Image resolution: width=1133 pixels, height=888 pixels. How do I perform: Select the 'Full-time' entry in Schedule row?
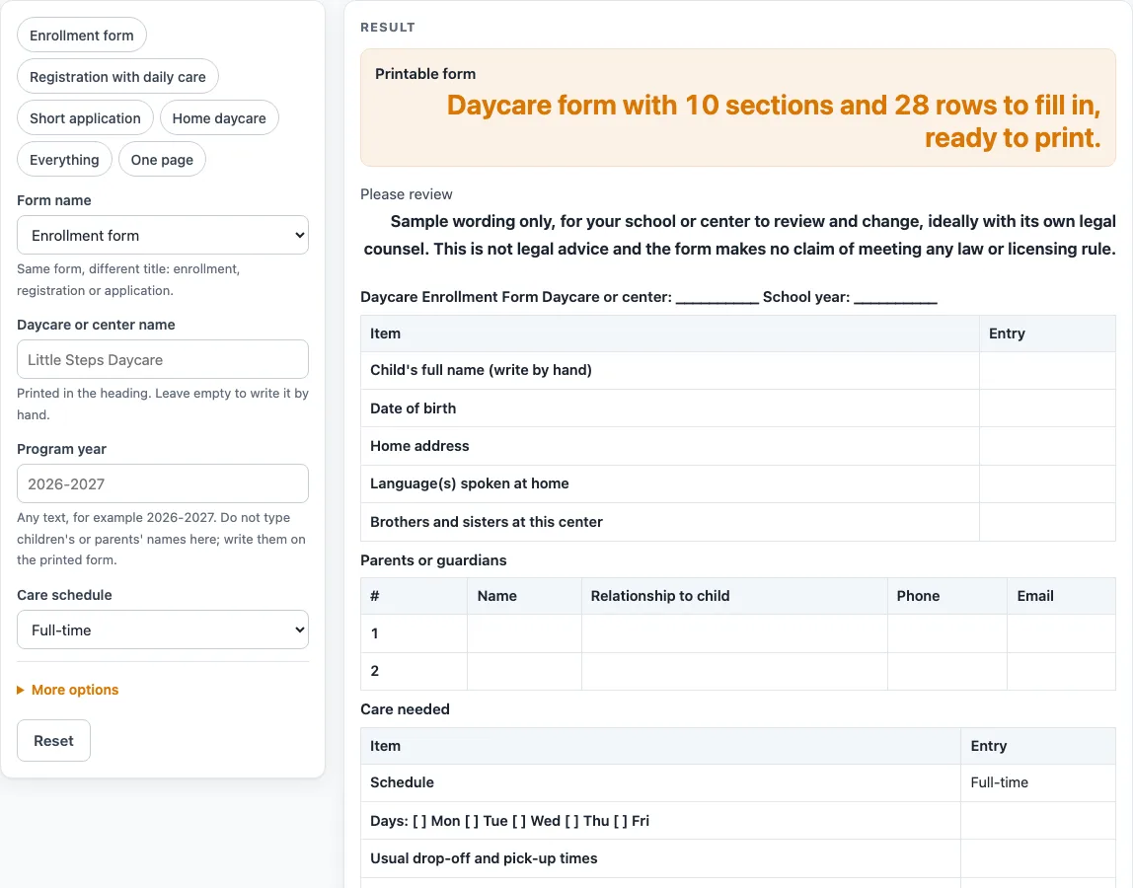(1000, 782)
